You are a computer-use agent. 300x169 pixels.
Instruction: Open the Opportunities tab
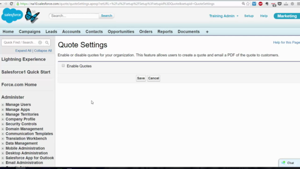[121, 31]
